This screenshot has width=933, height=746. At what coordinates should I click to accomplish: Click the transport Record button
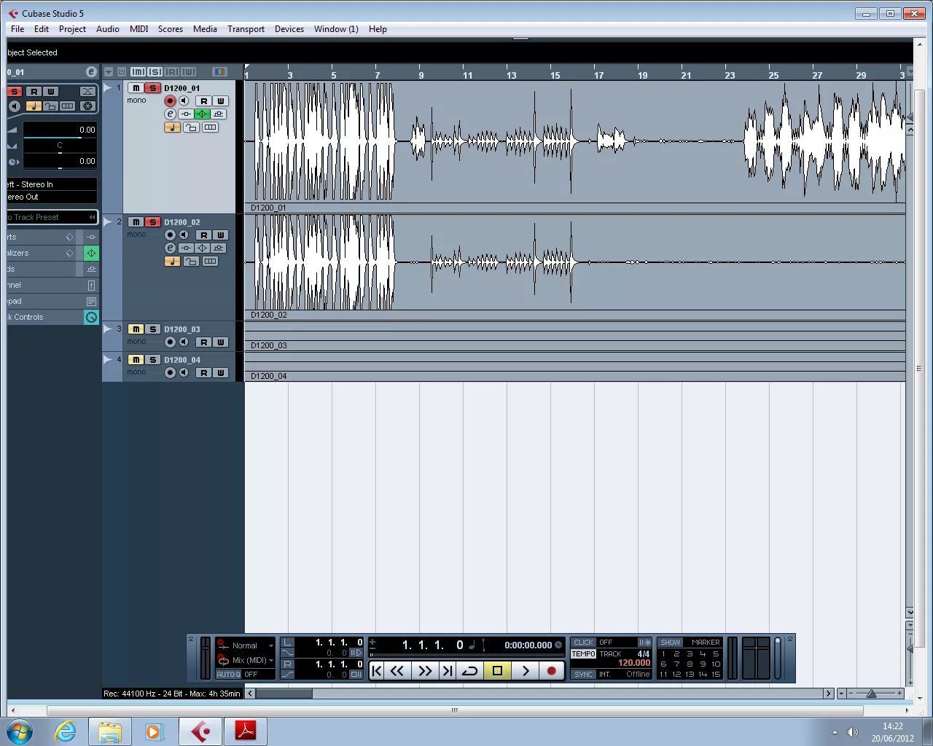pos(552,671)
